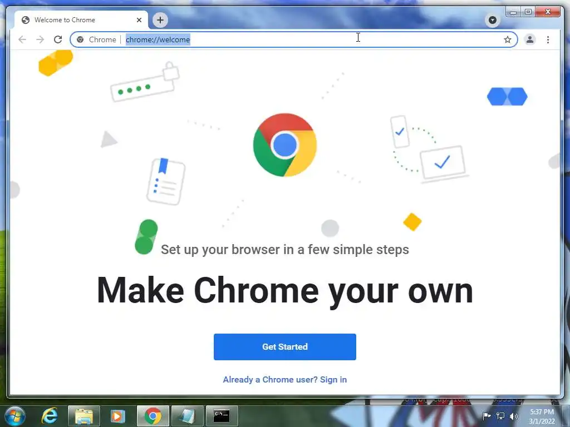Click the 5:37 PM system clock
This screenshot has width=570, height=427.
click(x=542, y=416)
